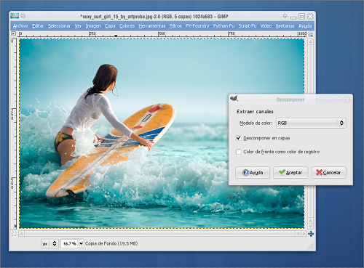
Task: Click the vertical scrollbar up arrow
Action: (310, 41)
